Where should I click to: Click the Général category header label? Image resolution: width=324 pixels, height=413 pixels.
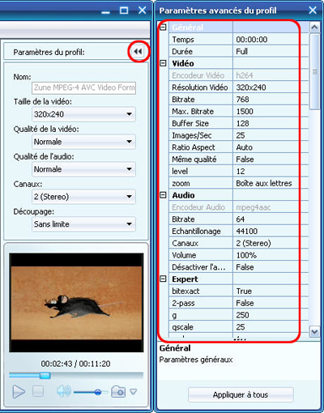pyautogui.click(x=187, y=28)
